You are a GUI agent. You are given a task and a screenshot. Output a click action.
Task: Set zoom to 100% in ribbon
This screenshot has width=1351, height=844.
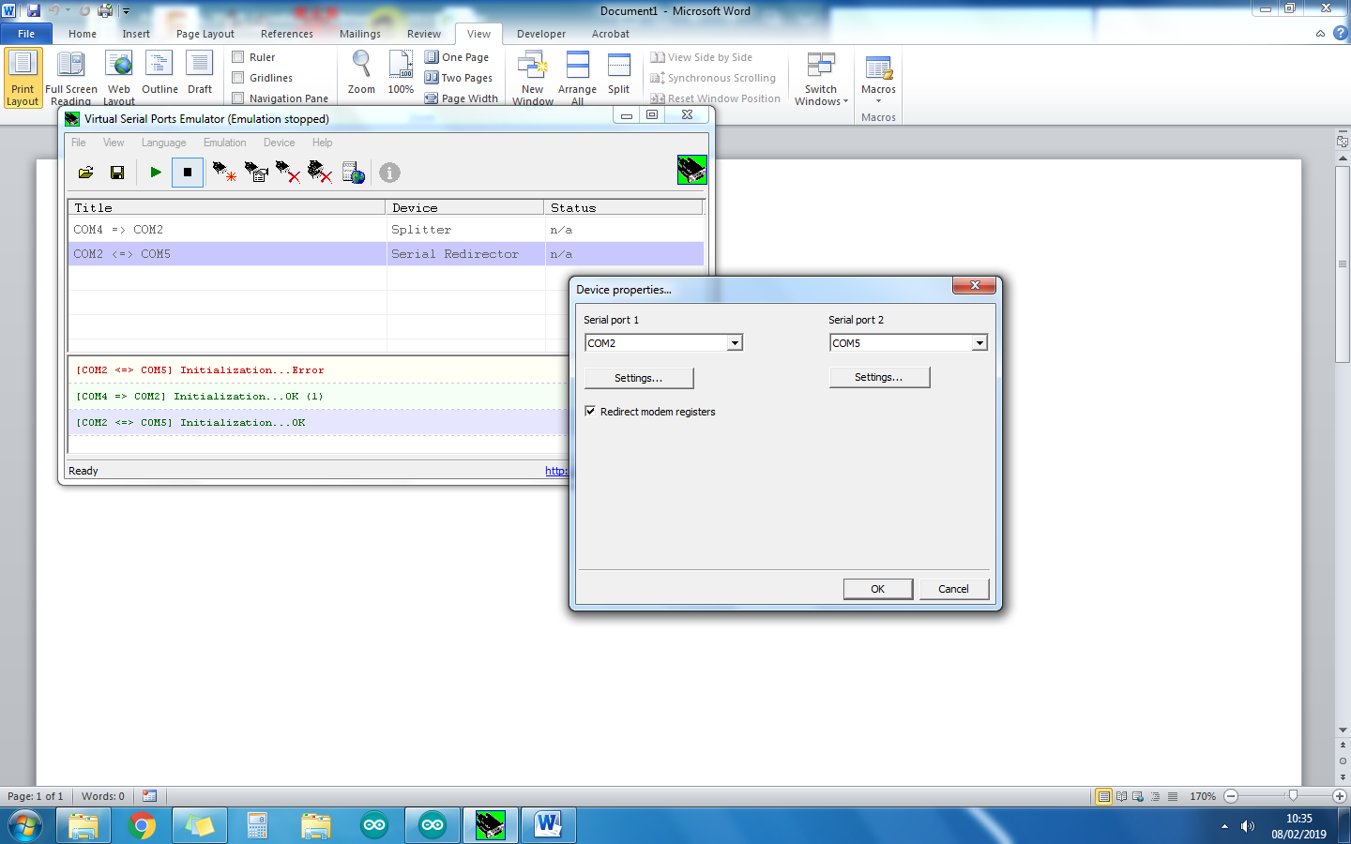tap(401, 73)
